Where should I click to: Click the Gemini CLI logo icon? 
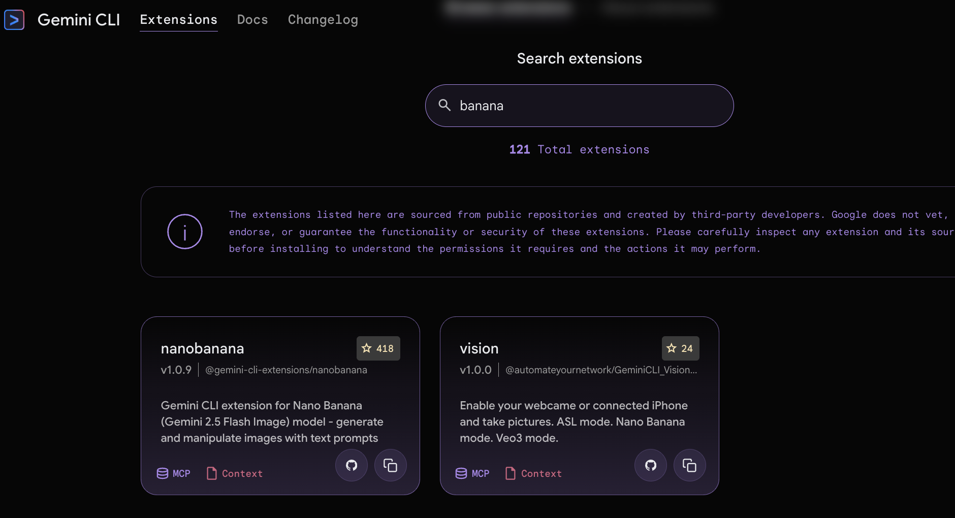click(14, 20)
